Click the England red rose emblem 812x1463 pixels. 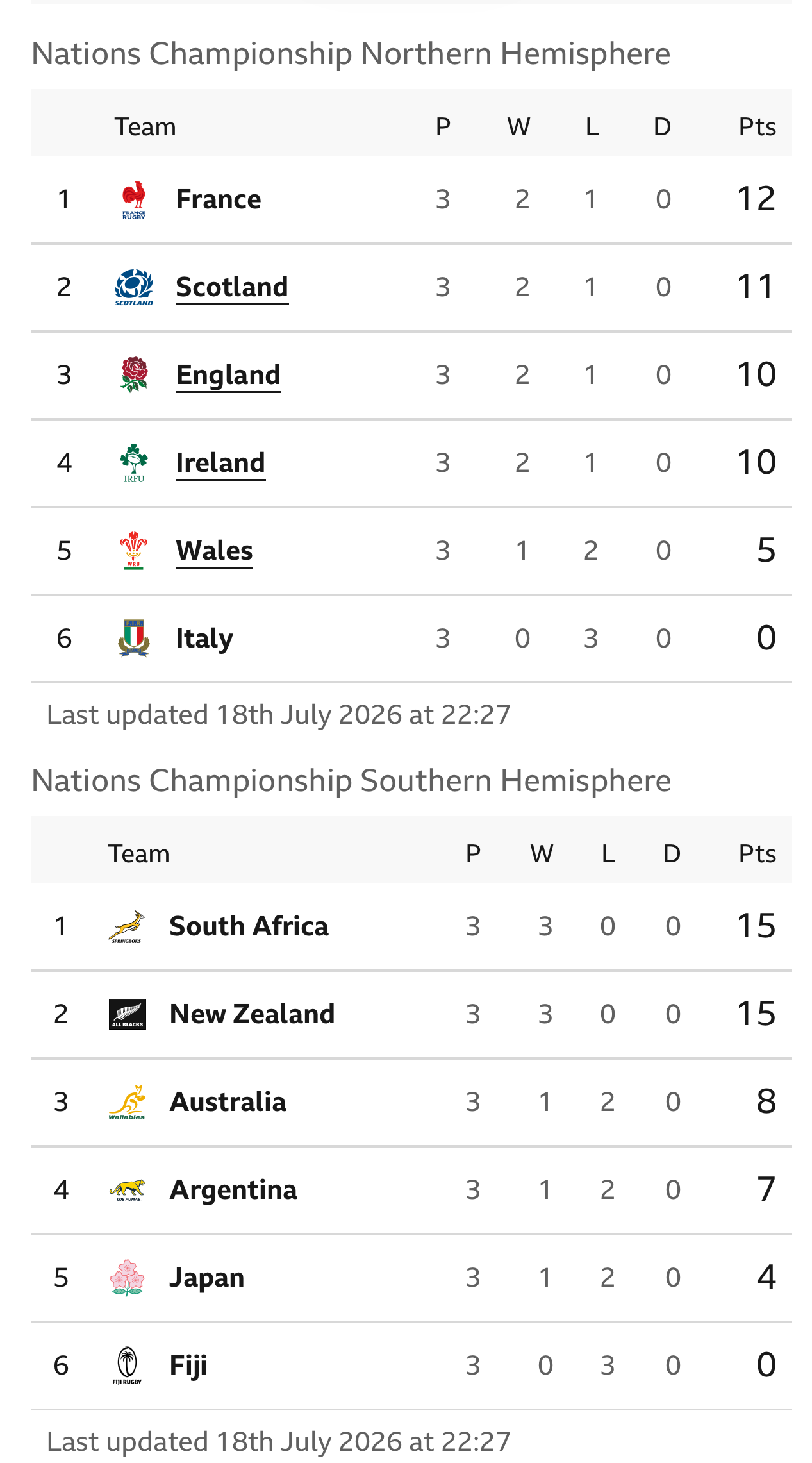(x=134, y=374)
